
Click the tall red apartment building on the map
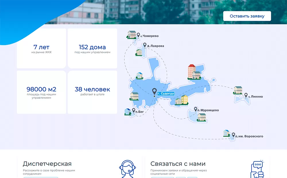tap(191, 71)
